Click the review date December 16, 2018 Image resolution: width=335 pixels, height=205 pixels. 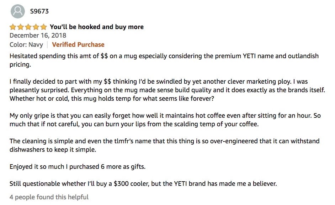38,35
